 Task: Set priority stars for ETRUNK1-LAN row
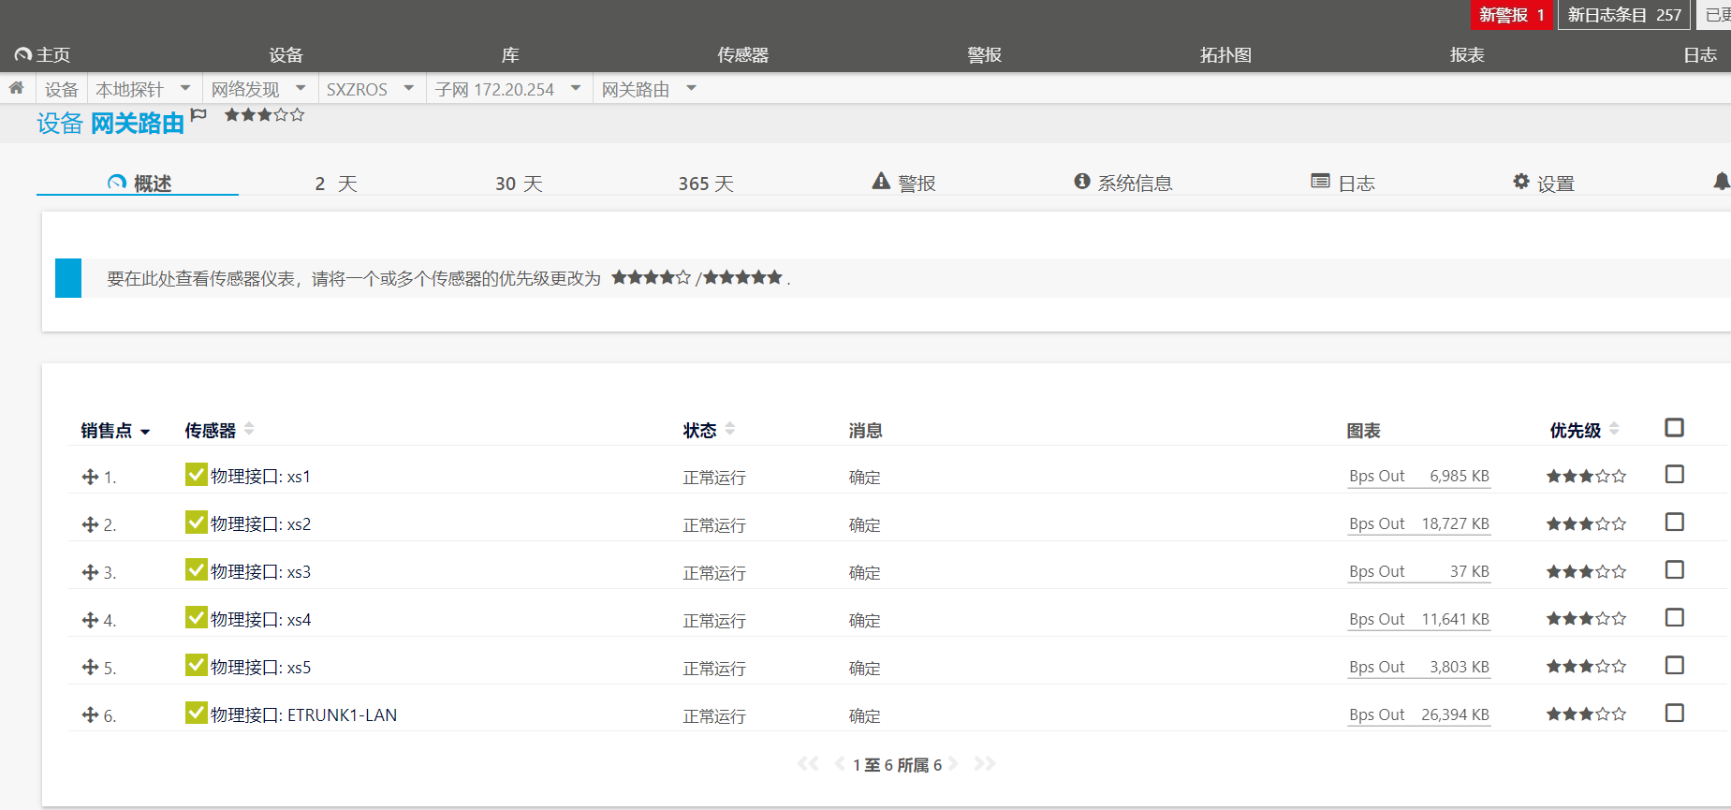pos(1586,714)
